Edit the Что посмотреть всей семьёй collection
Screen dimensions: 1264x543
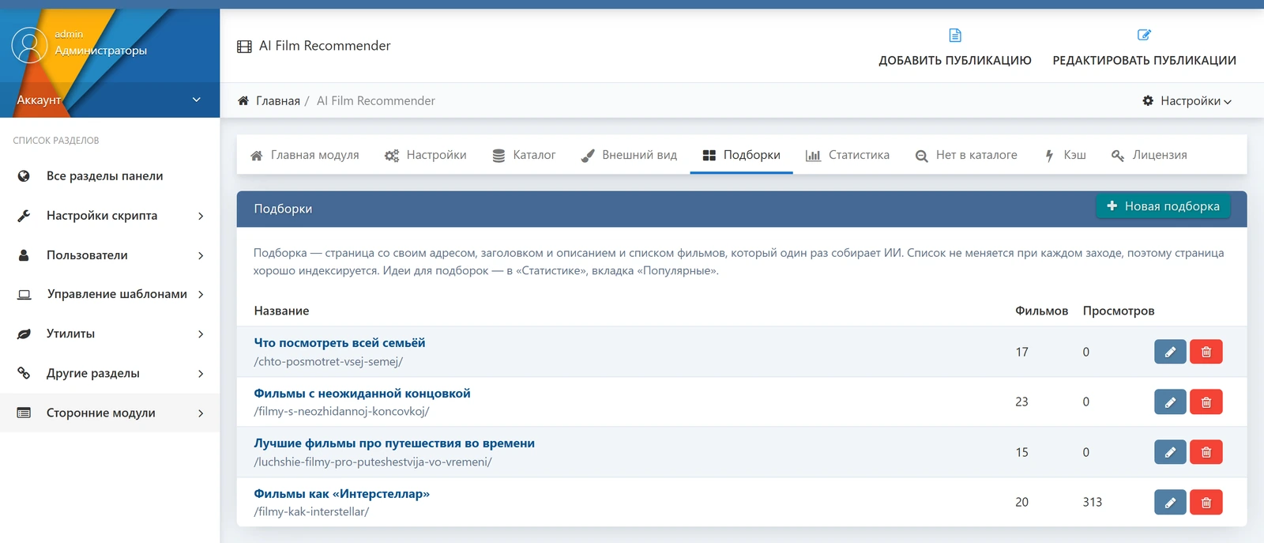pos(1170,352)
